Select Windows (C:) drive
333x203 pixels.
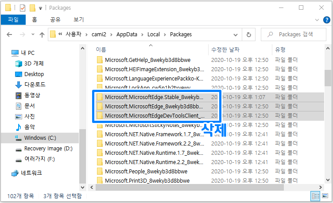[x=40, y=138]
